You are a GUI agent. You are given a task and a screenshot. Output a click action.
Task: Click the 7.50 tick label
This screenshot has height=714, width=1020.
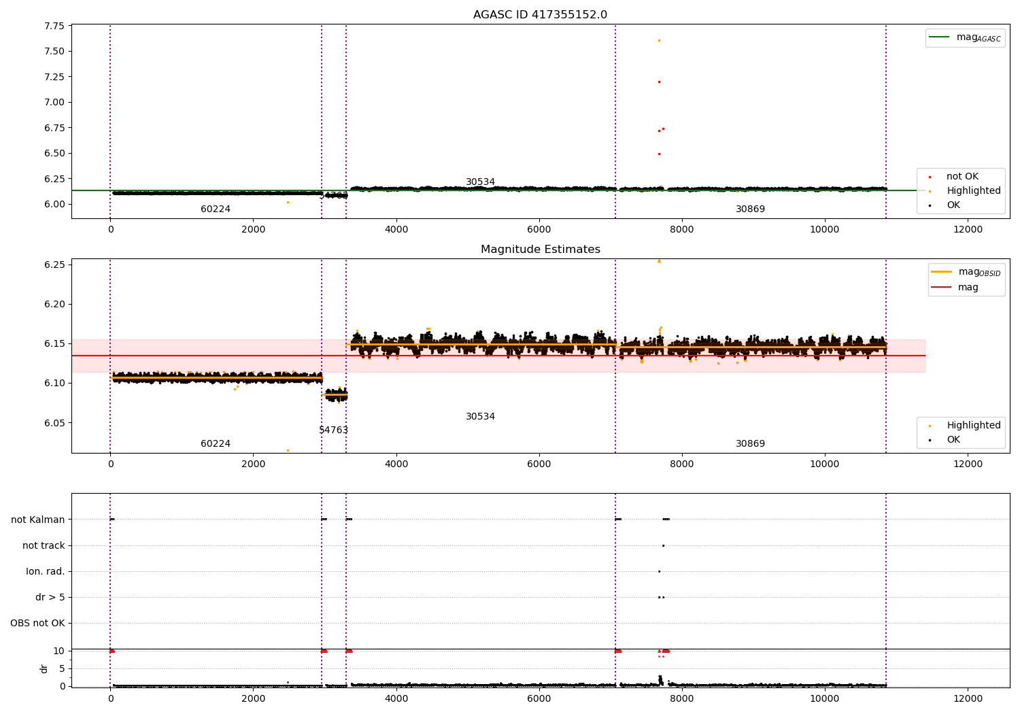click(54, 51)
